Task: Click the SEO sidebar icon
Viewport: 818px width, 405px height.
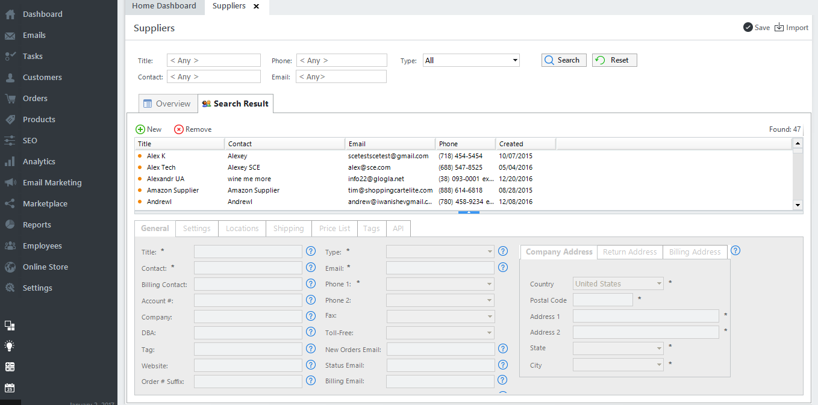Action: (x=11, y=140)
